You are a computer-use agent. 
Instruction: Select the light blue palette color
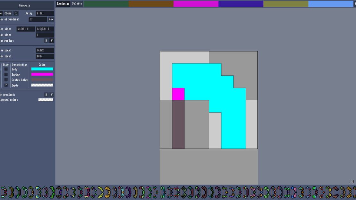pos(331,4)
